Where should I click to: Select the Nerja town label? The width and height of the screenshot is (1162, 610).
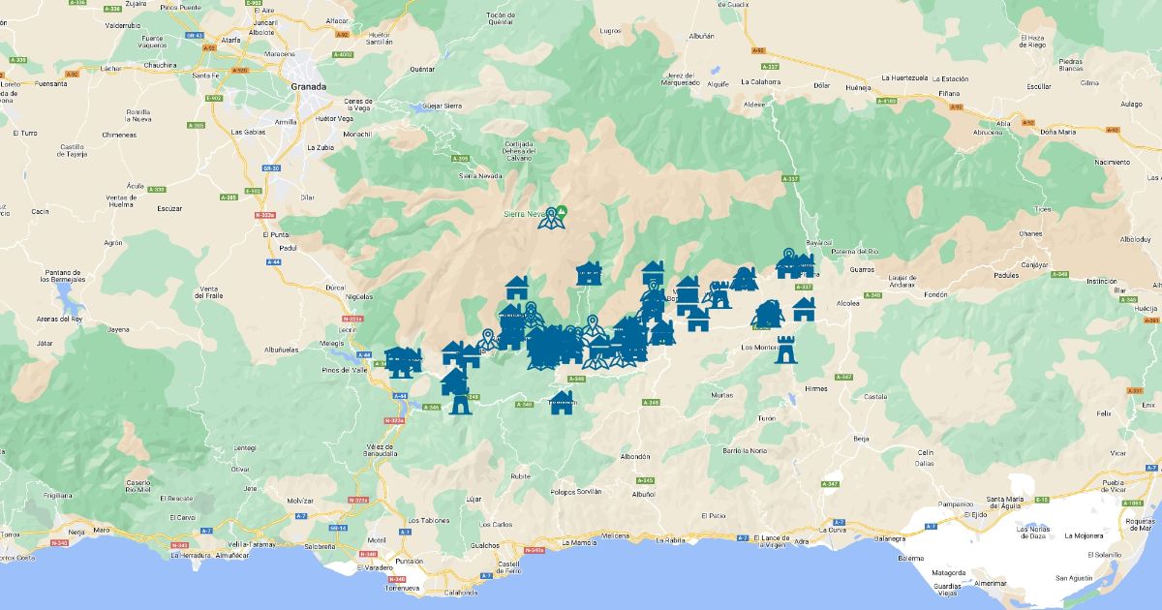point(75,531)
